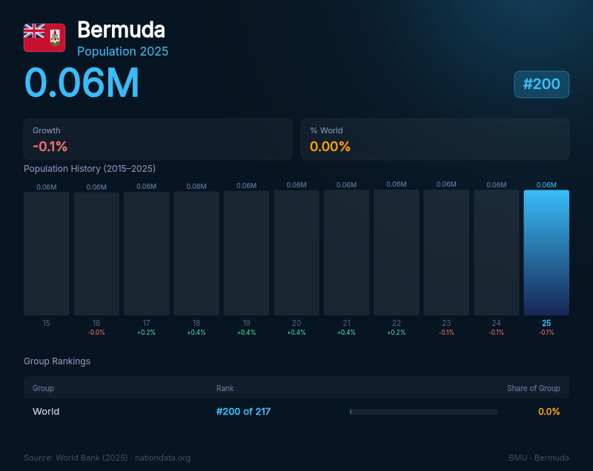Click the +0.4% change under year 18
Image resolution: width=593 pixels, height=471 pixels.
pyautogui.click(x=196, y=333)
